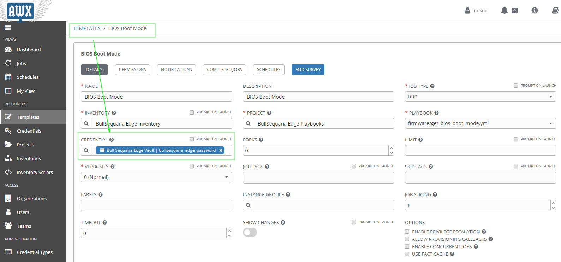
Task: Open lookup search for Inventory
Action: tap(86, 123)
